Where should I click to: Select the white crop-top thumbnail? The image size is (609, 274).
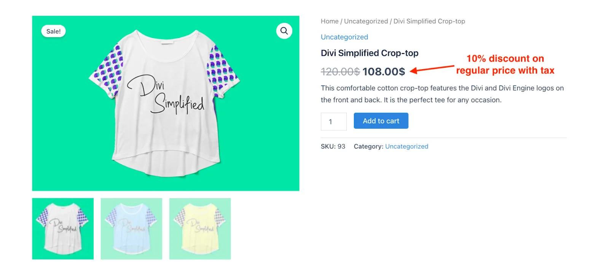click(x=63, y=229)
